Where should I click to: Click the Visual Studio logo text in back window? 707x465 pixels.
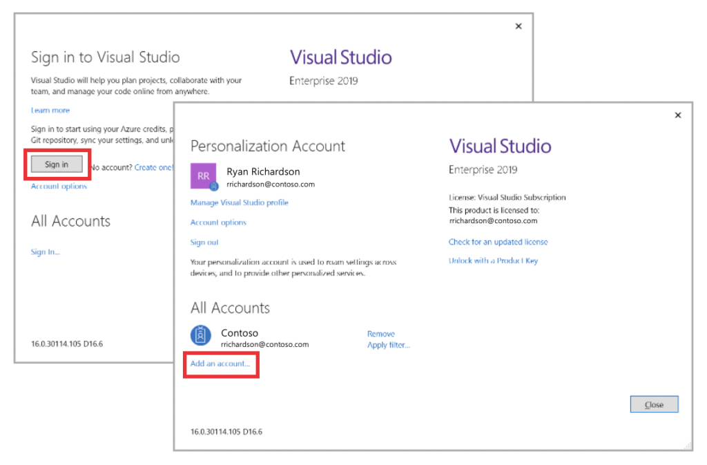341,57
